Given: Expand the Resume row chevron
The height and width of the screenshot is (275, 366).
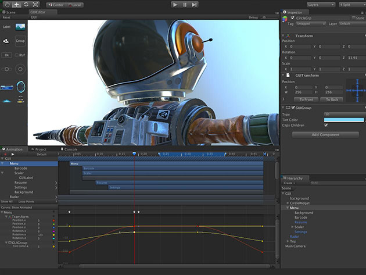Looking at the screenshot, I should pyautogui.click(x=56, y=183).
